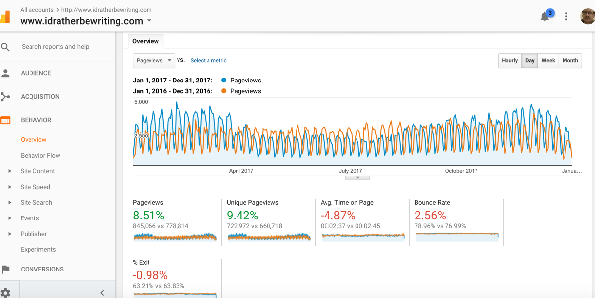
Task: Click the blue 2017 Pageviews legend dot
Action: click(224, 81)
